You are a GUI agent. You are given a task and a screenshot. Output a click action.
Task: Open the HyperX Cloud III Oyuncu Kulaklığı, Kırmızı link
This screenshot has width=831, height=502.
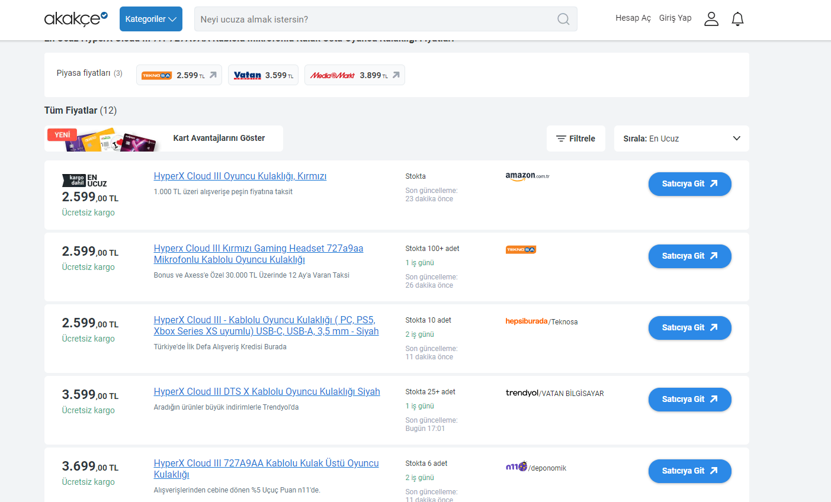coord(240,176)
